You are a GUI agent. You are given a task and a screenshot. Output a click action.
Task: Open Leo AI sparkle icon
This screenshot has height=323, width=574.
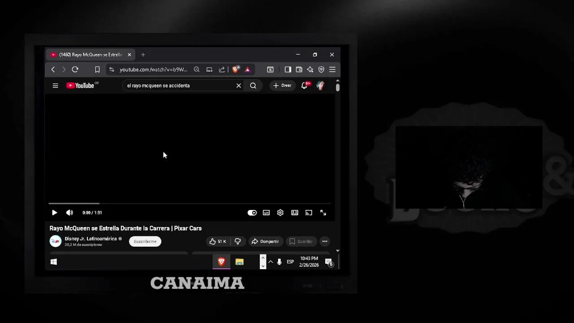(x=310, y=70)
